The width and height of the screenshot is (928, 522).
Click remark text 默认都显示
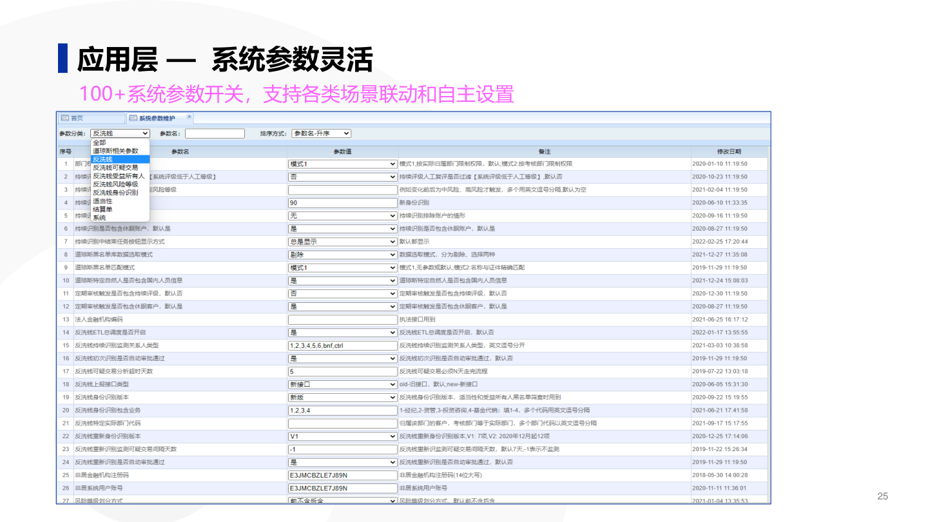[414, 242]
